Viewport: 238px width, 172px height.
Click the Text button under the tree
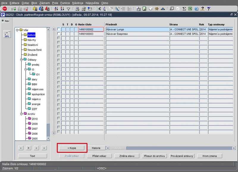[32, 156]
